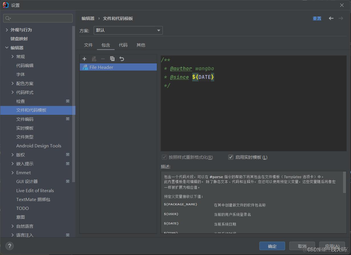Toggle the 按照样式重新格式化 checkbox

(164, 157)
